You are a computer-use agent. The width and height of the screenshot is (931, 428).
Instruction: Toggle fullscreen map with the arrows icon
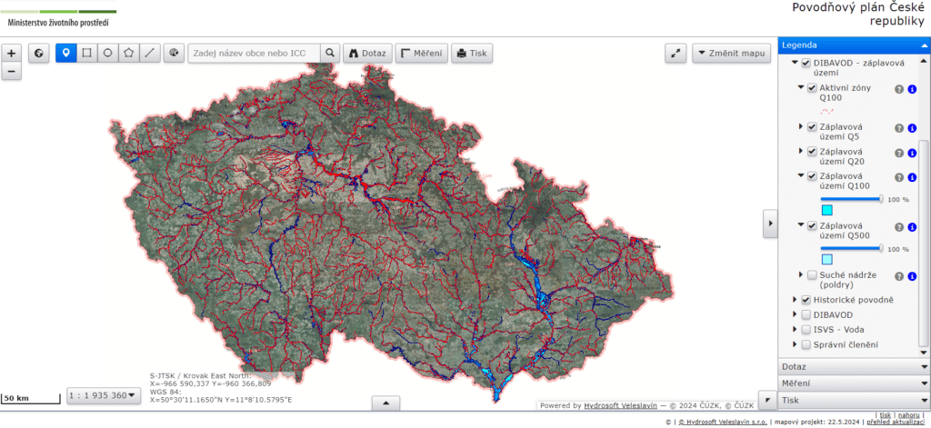[x=676, y=54]
